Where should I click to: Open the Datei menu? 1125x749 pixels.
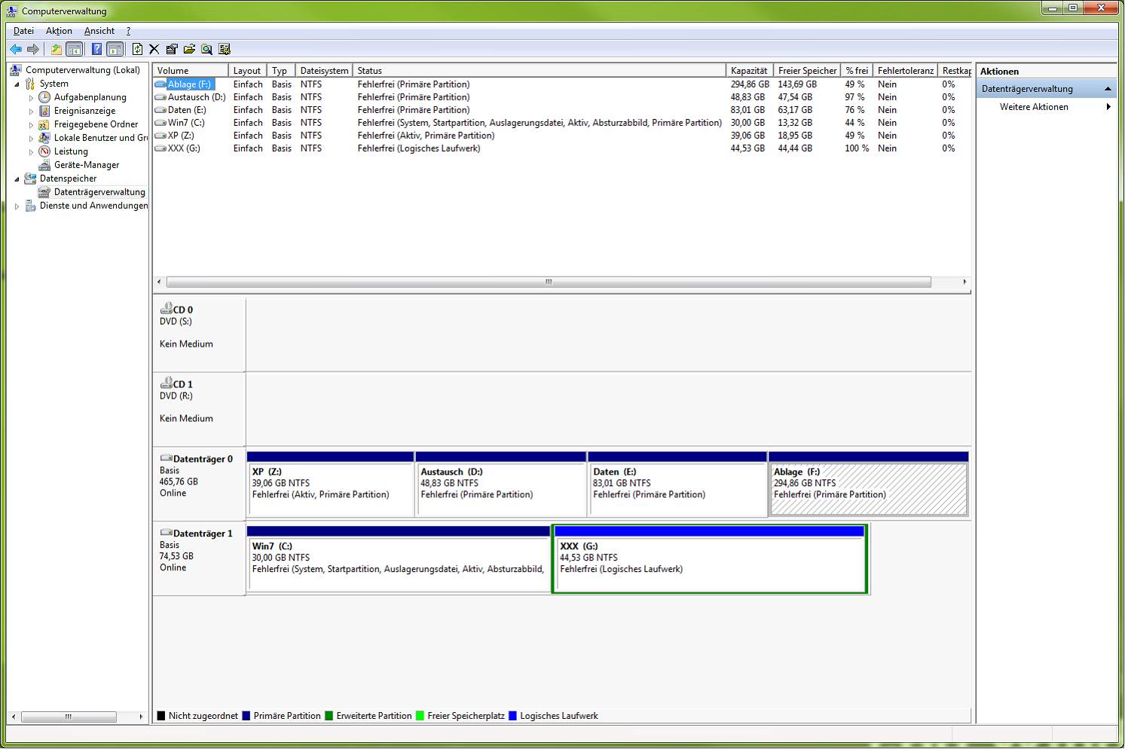point(24,31)
